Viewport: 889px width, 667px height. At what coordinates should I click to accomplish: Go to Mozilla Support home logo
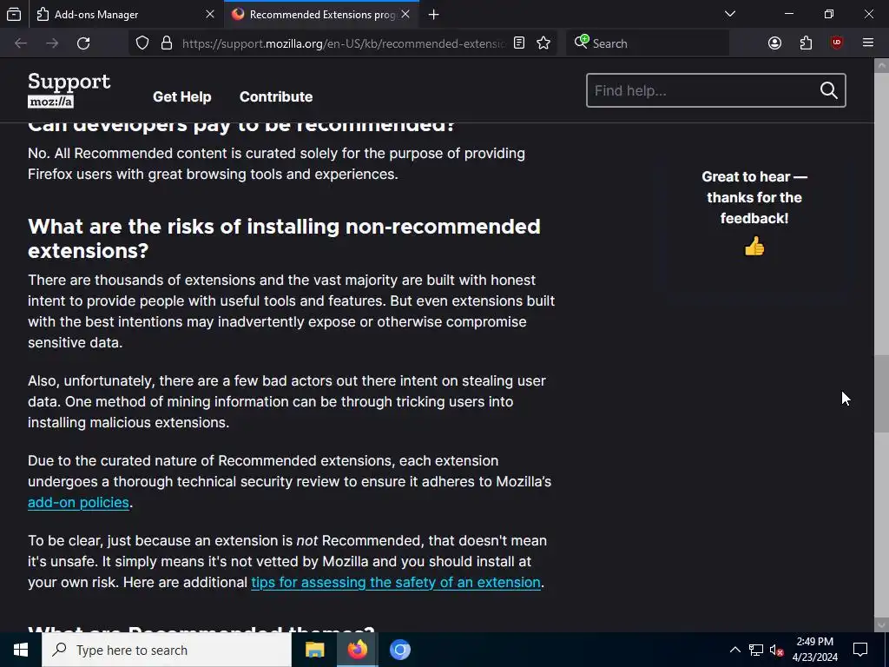coord(69,90)
